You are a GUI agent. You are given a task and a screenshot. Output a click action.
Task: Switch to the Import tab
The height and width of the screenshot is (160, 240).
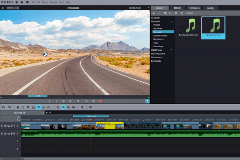click(160, 8)
